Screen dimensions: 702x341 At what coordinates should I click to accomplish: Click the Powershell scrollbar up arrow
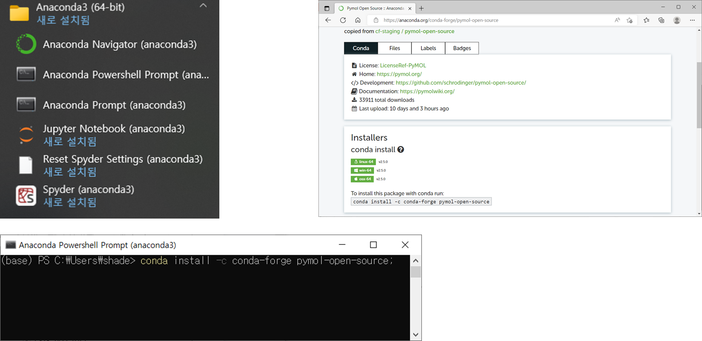click(415, 260)
